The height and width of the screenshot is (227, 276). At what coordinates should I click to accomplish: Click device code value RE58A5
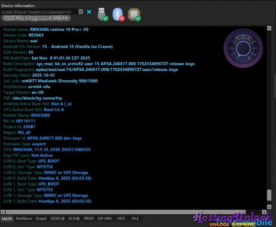coord(36,35)
